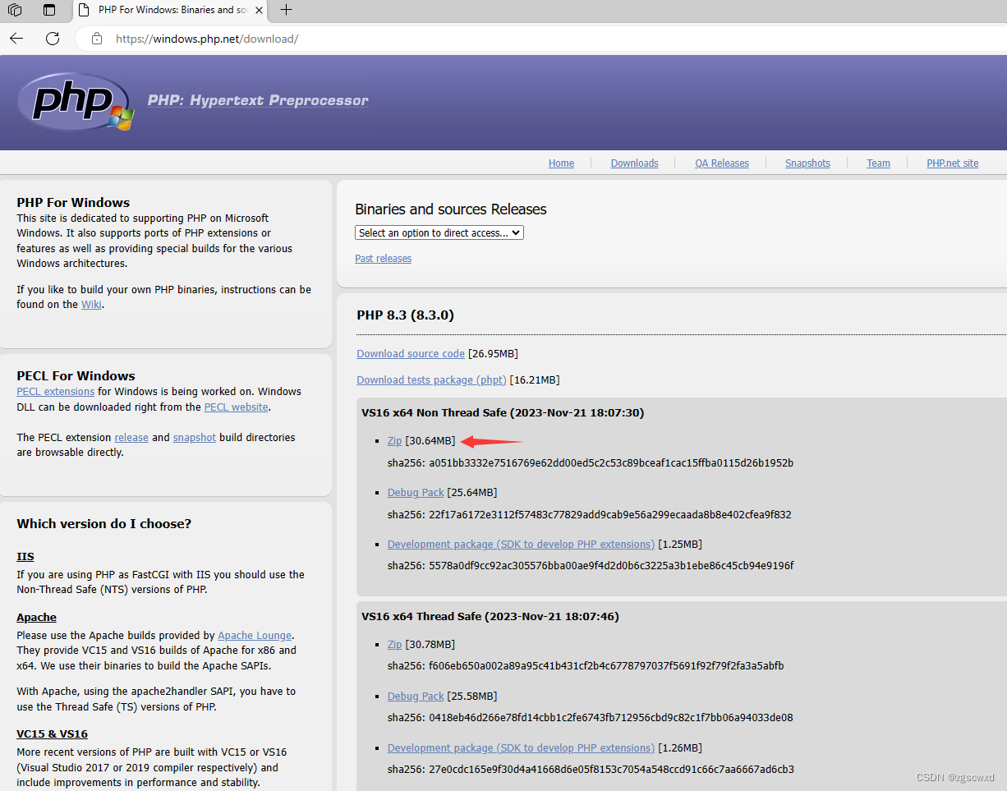Viewport: 1007px width, 791px height.
Task: Toggle the tab actions menu icon
Action: (49, 11)
